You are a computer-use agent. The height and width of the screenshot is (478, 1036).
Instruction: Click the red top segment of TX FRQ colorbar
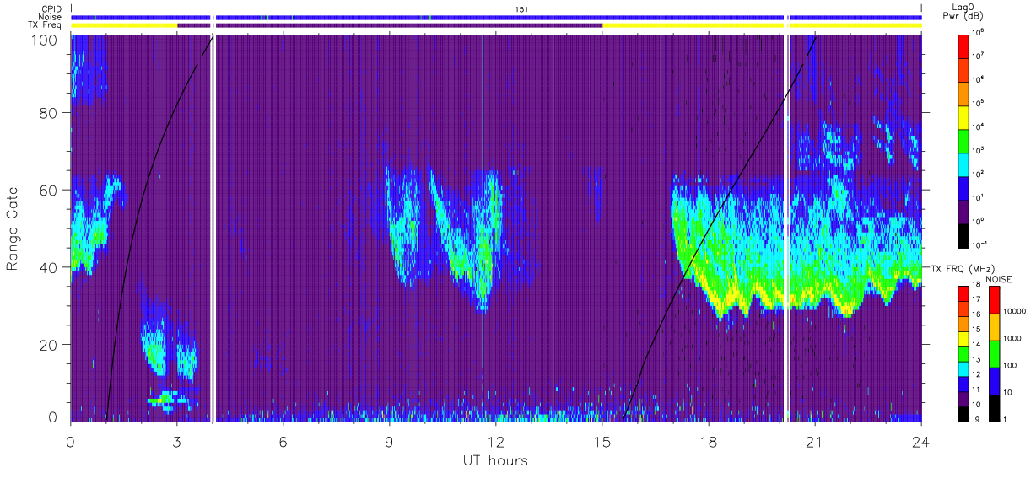pyautogui.click(x=963, y=293)
